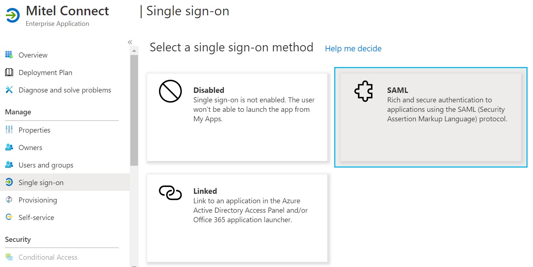Click the Properties sliders icon
Viewport: 533px width, 267px height.
click(9, 130)
